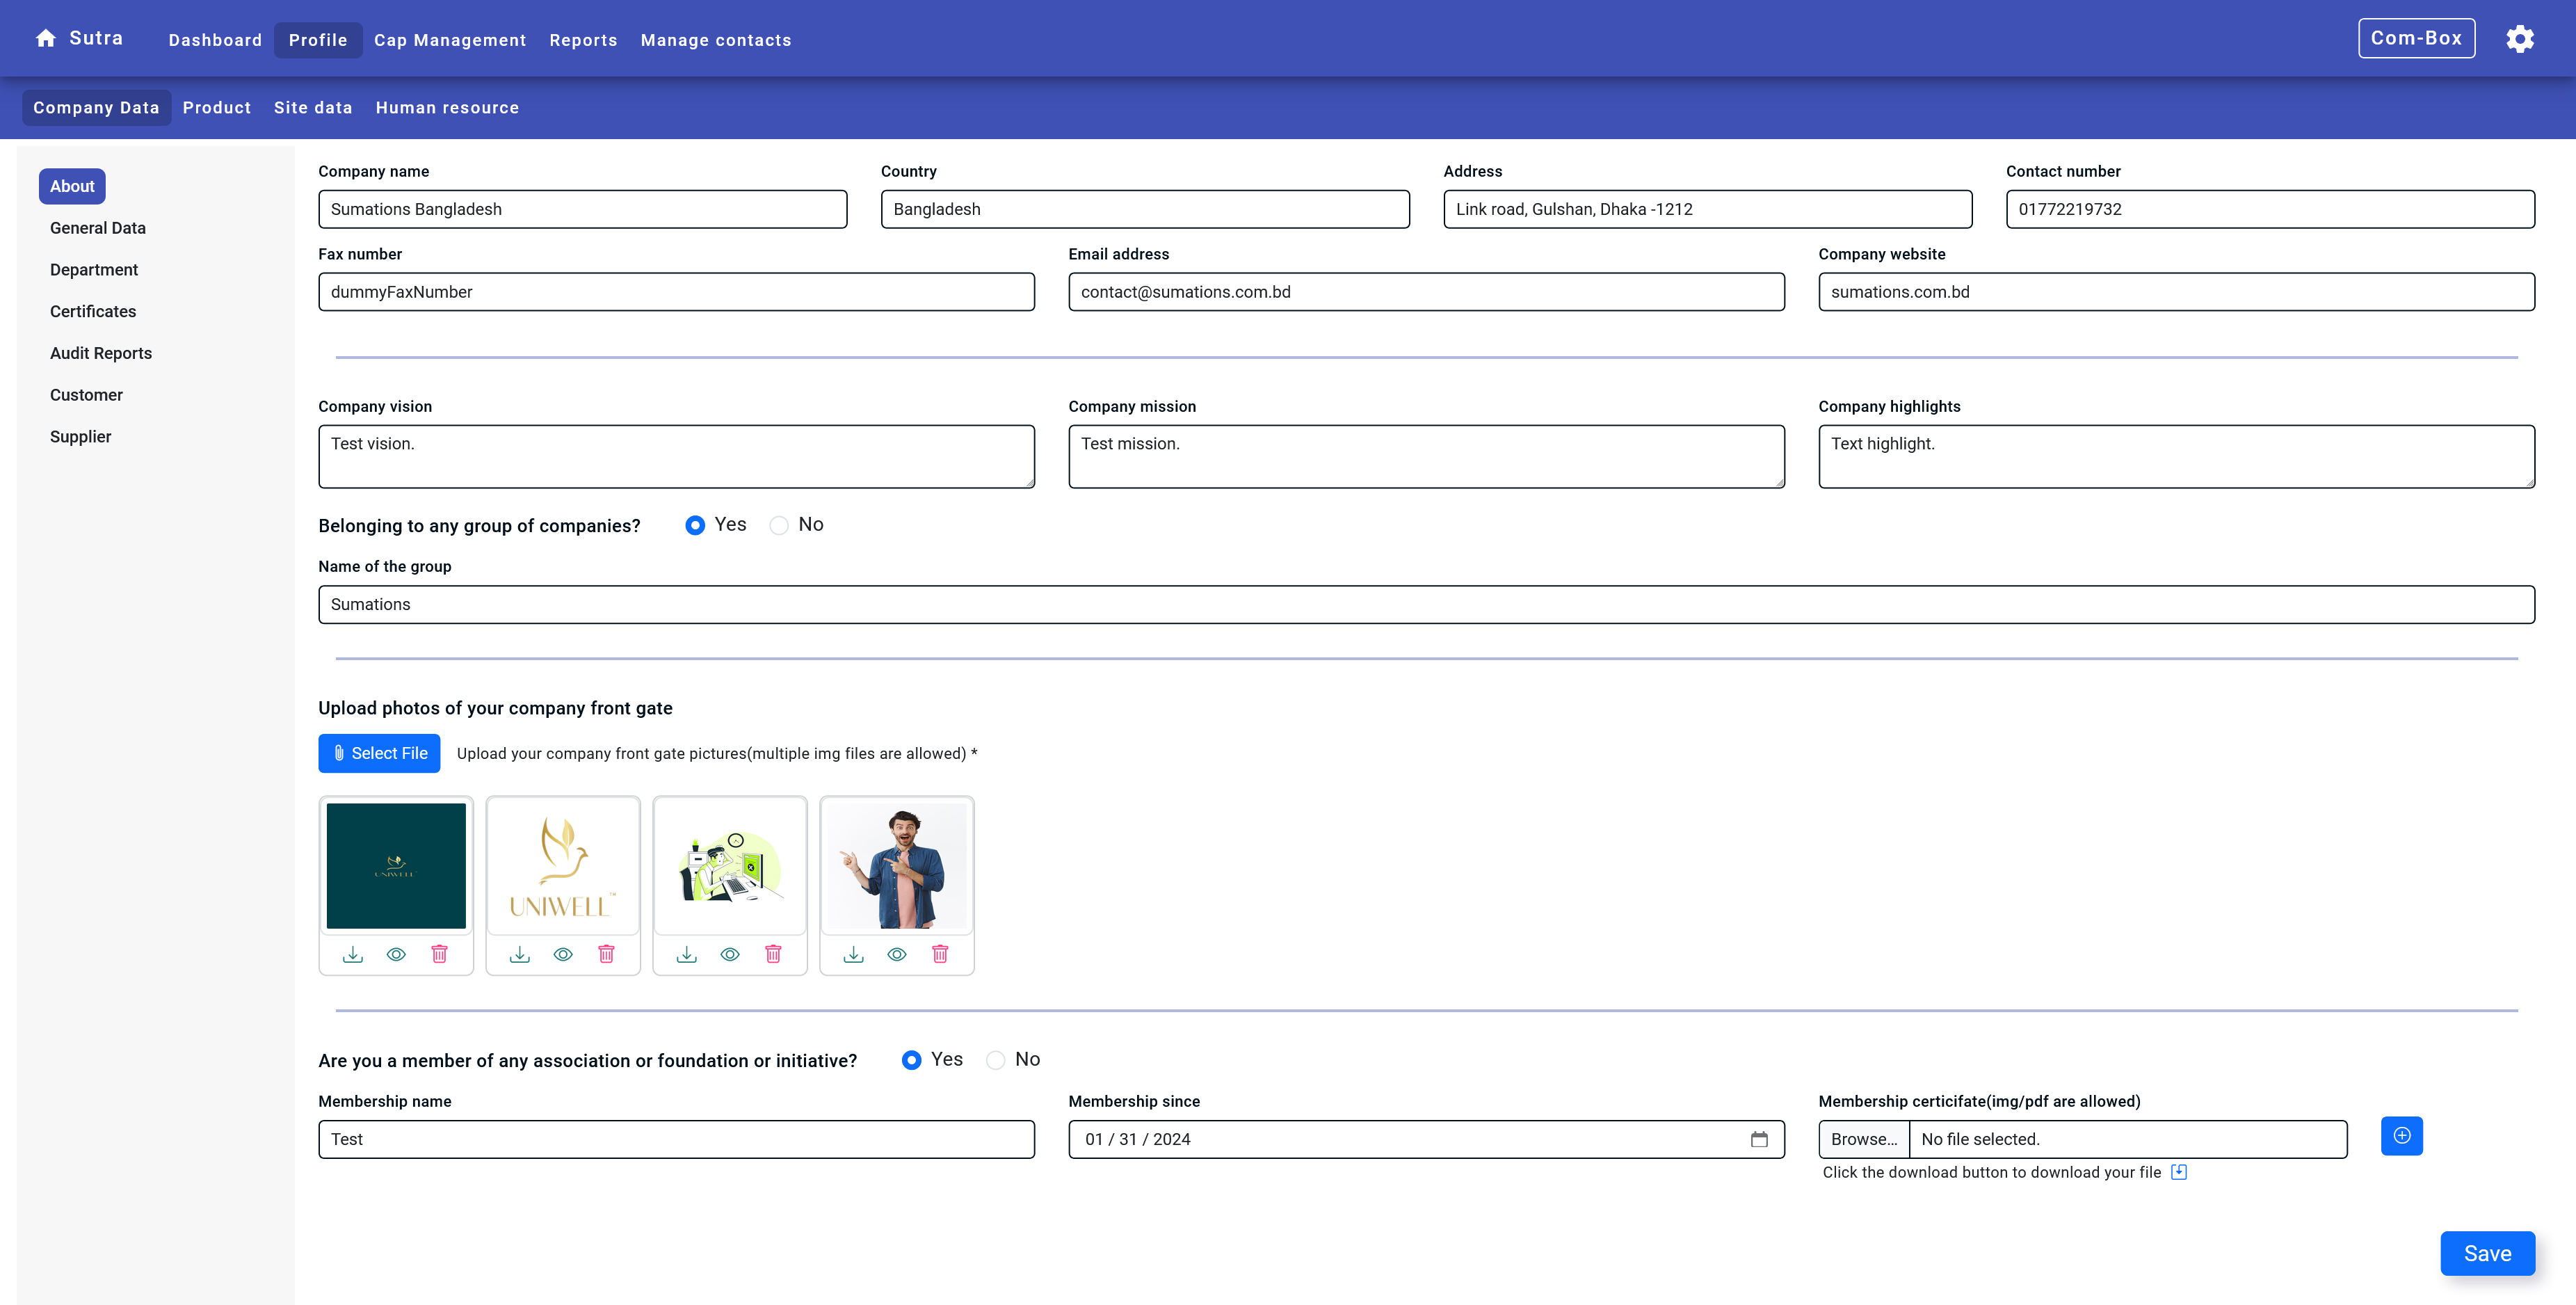This screenshot has height=1305, width=2576.
Task: Select Yes for association membership question
Action: click(x=911, y=1060)
